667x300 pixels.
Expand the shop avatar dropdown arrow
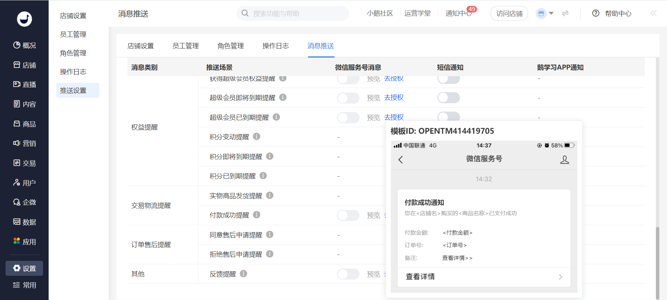coord(551,14)
